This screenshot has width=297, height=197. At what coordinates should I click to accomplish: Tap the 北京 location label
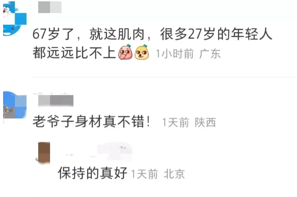click(174, 174)
